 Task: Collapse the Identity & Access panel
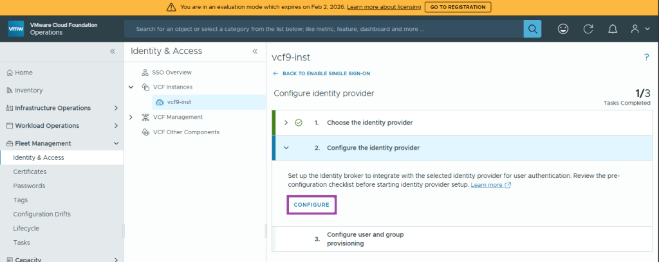tap(255, 51)
